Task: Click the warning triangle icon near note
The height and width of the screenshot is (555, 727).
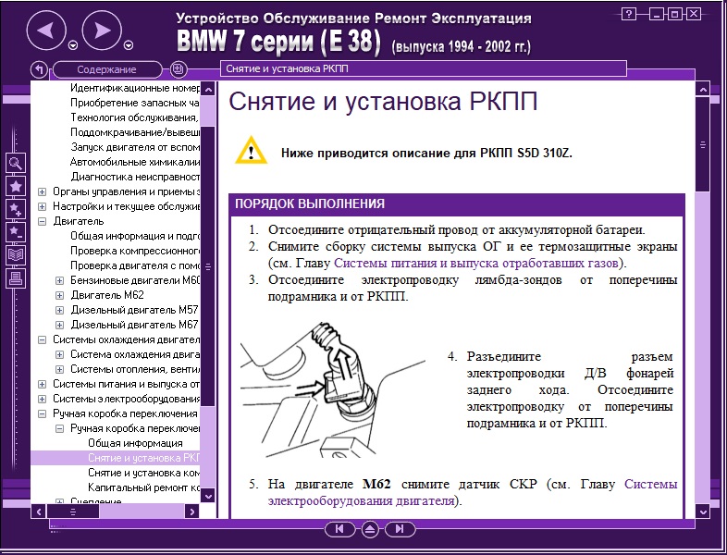Action: [x=251, y=151]
